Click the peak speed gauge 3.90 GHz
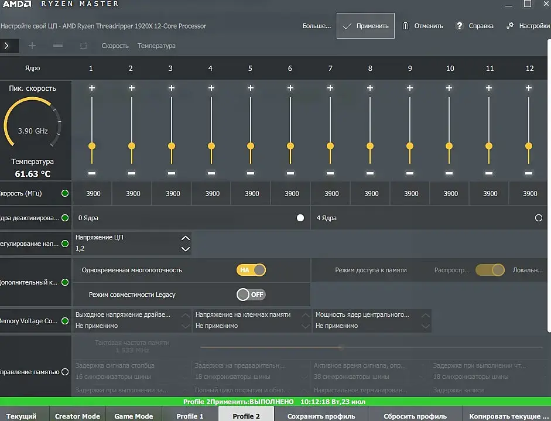The width and height of the screenshot is (551, 421). (x=33, y=123)
